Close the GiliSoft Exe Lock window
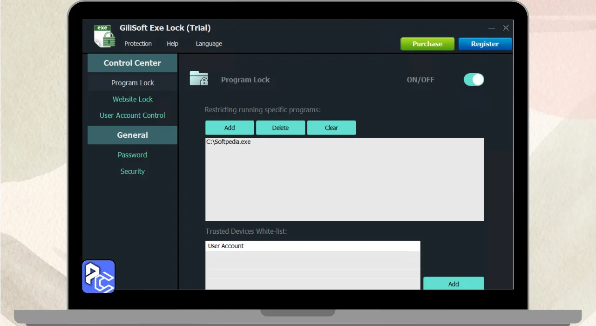The image size is (596, 326). pos(506,28)
